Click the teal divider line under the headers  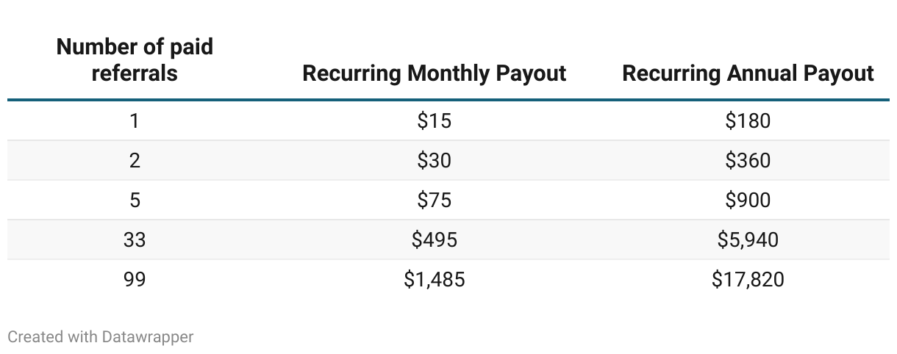point(448,100)
